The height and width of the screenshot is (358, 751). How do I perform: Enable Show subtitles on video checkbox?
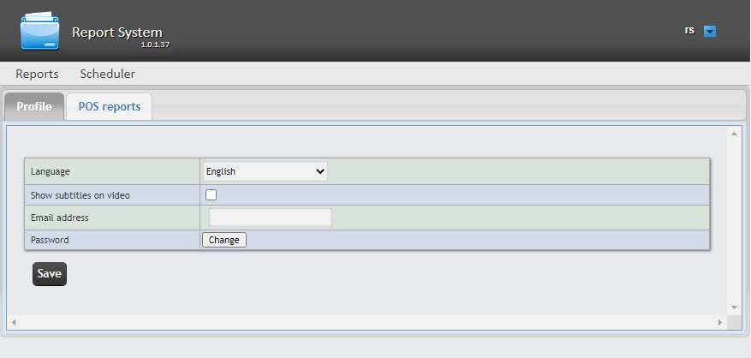click(211, 195)
